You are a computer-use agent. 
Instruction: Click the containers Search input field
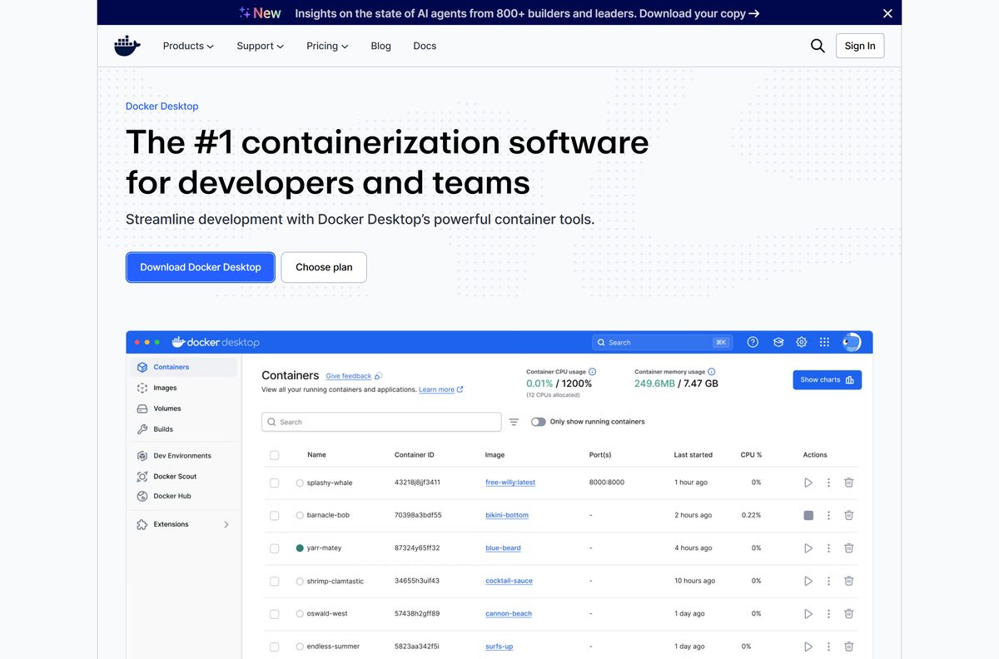[381, 422]
